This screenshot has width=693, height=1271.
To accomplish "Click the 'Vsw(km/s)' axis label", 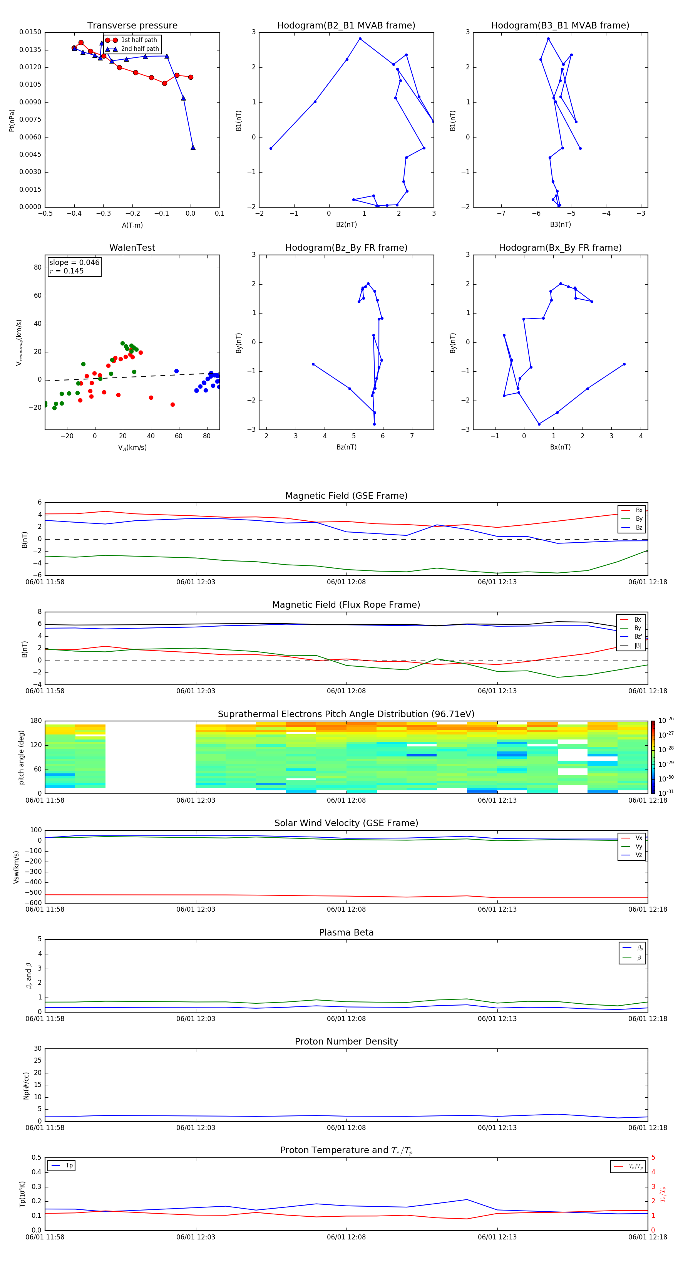I will pyautogui.click(x=16, y=867).
